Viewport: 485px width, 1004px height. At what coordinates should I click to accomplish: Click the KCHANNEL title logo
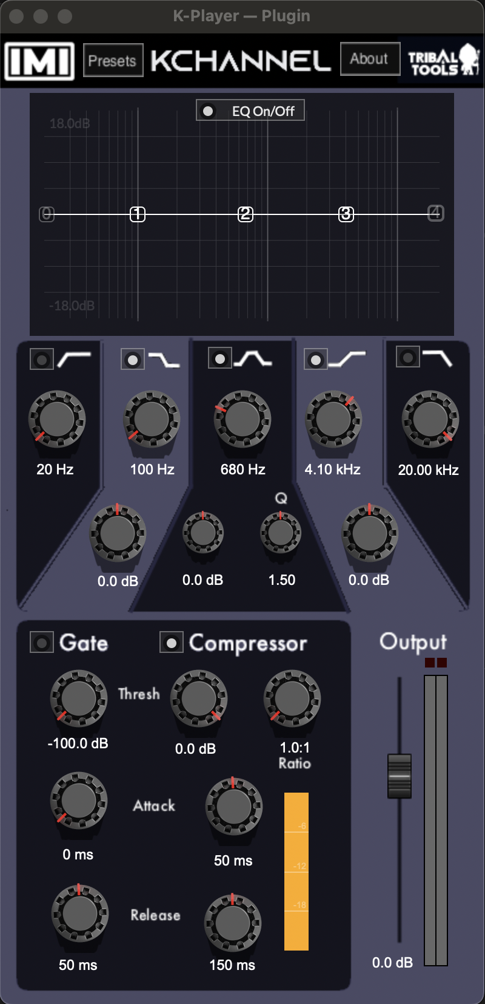coord(241,61)
